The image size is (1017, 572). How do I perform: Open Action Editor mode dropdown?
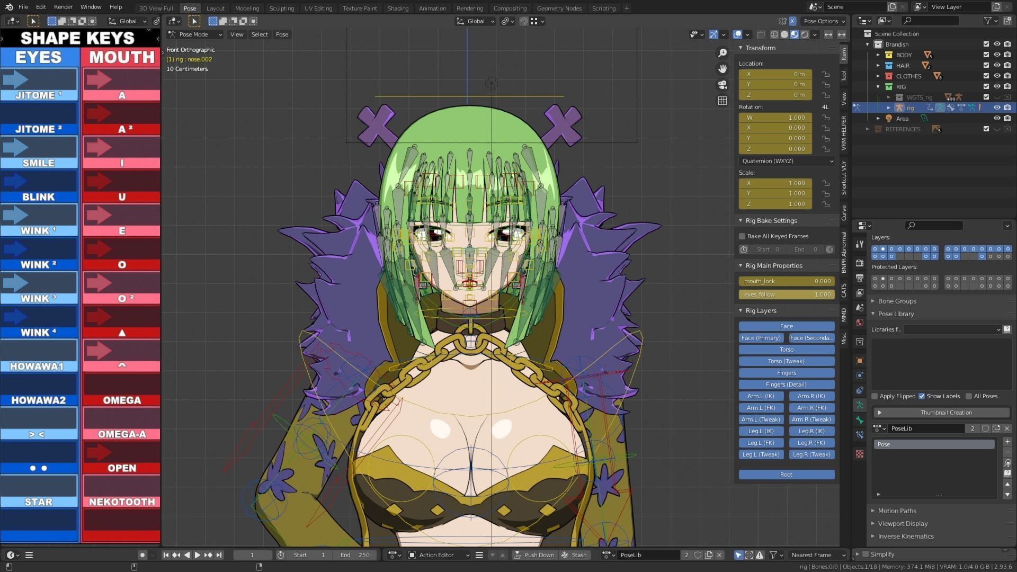tap(439, 555)
